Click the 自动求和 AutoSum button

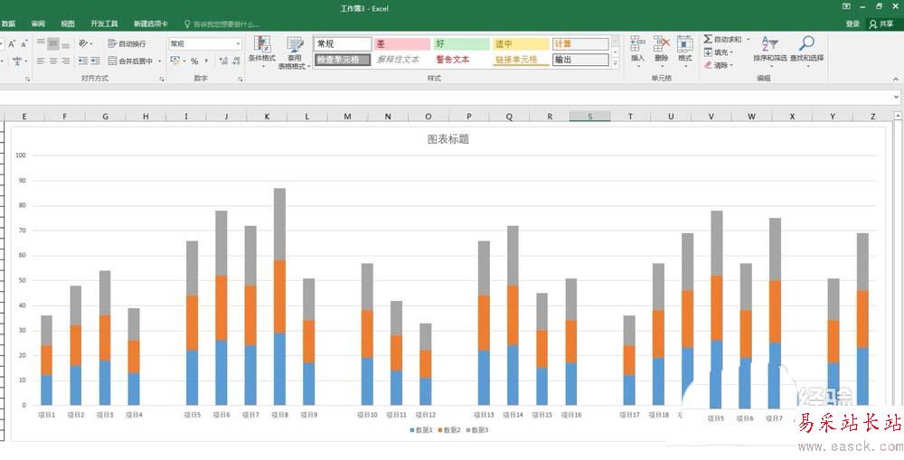pos(722,39)
